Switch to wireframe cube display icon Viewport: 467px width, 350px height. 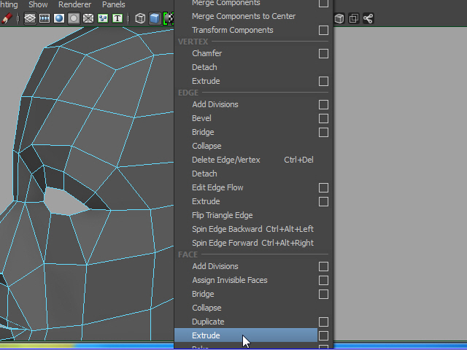pos(140,18)
